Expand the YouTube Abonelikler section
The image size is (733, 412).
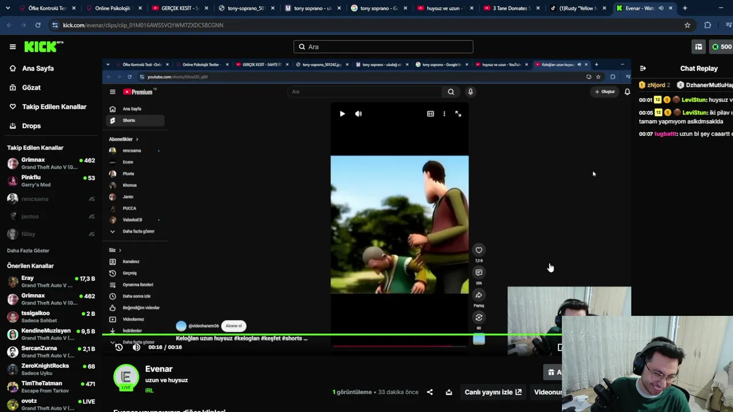pyautogui.click(x=124, y=139)
